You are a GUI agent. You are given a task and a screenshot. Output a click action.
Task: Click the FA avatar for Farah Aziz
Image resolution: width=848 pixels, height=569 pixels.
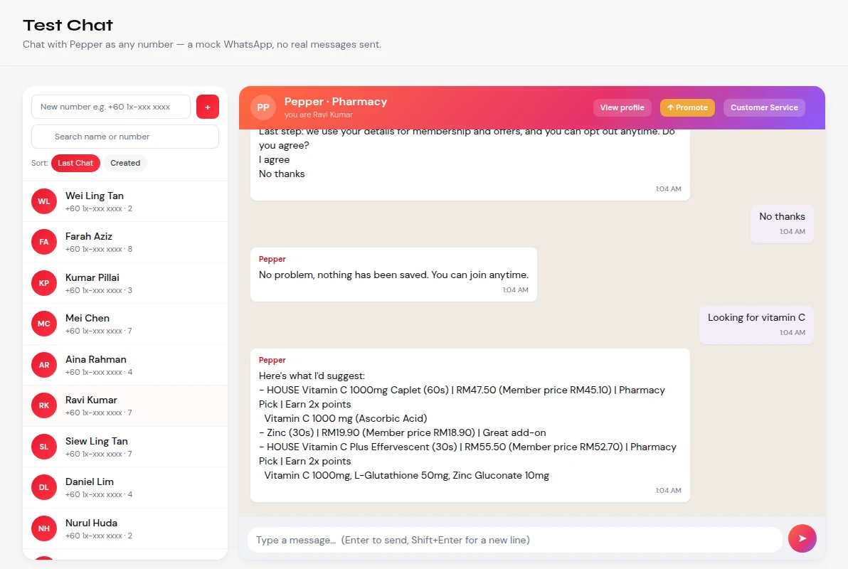[44, 242]
